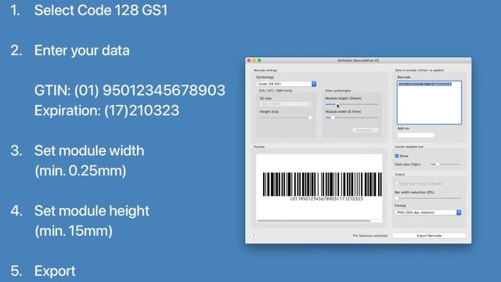
Task: Adjust the Bar width reduction slider
Action: click(428, 198)
